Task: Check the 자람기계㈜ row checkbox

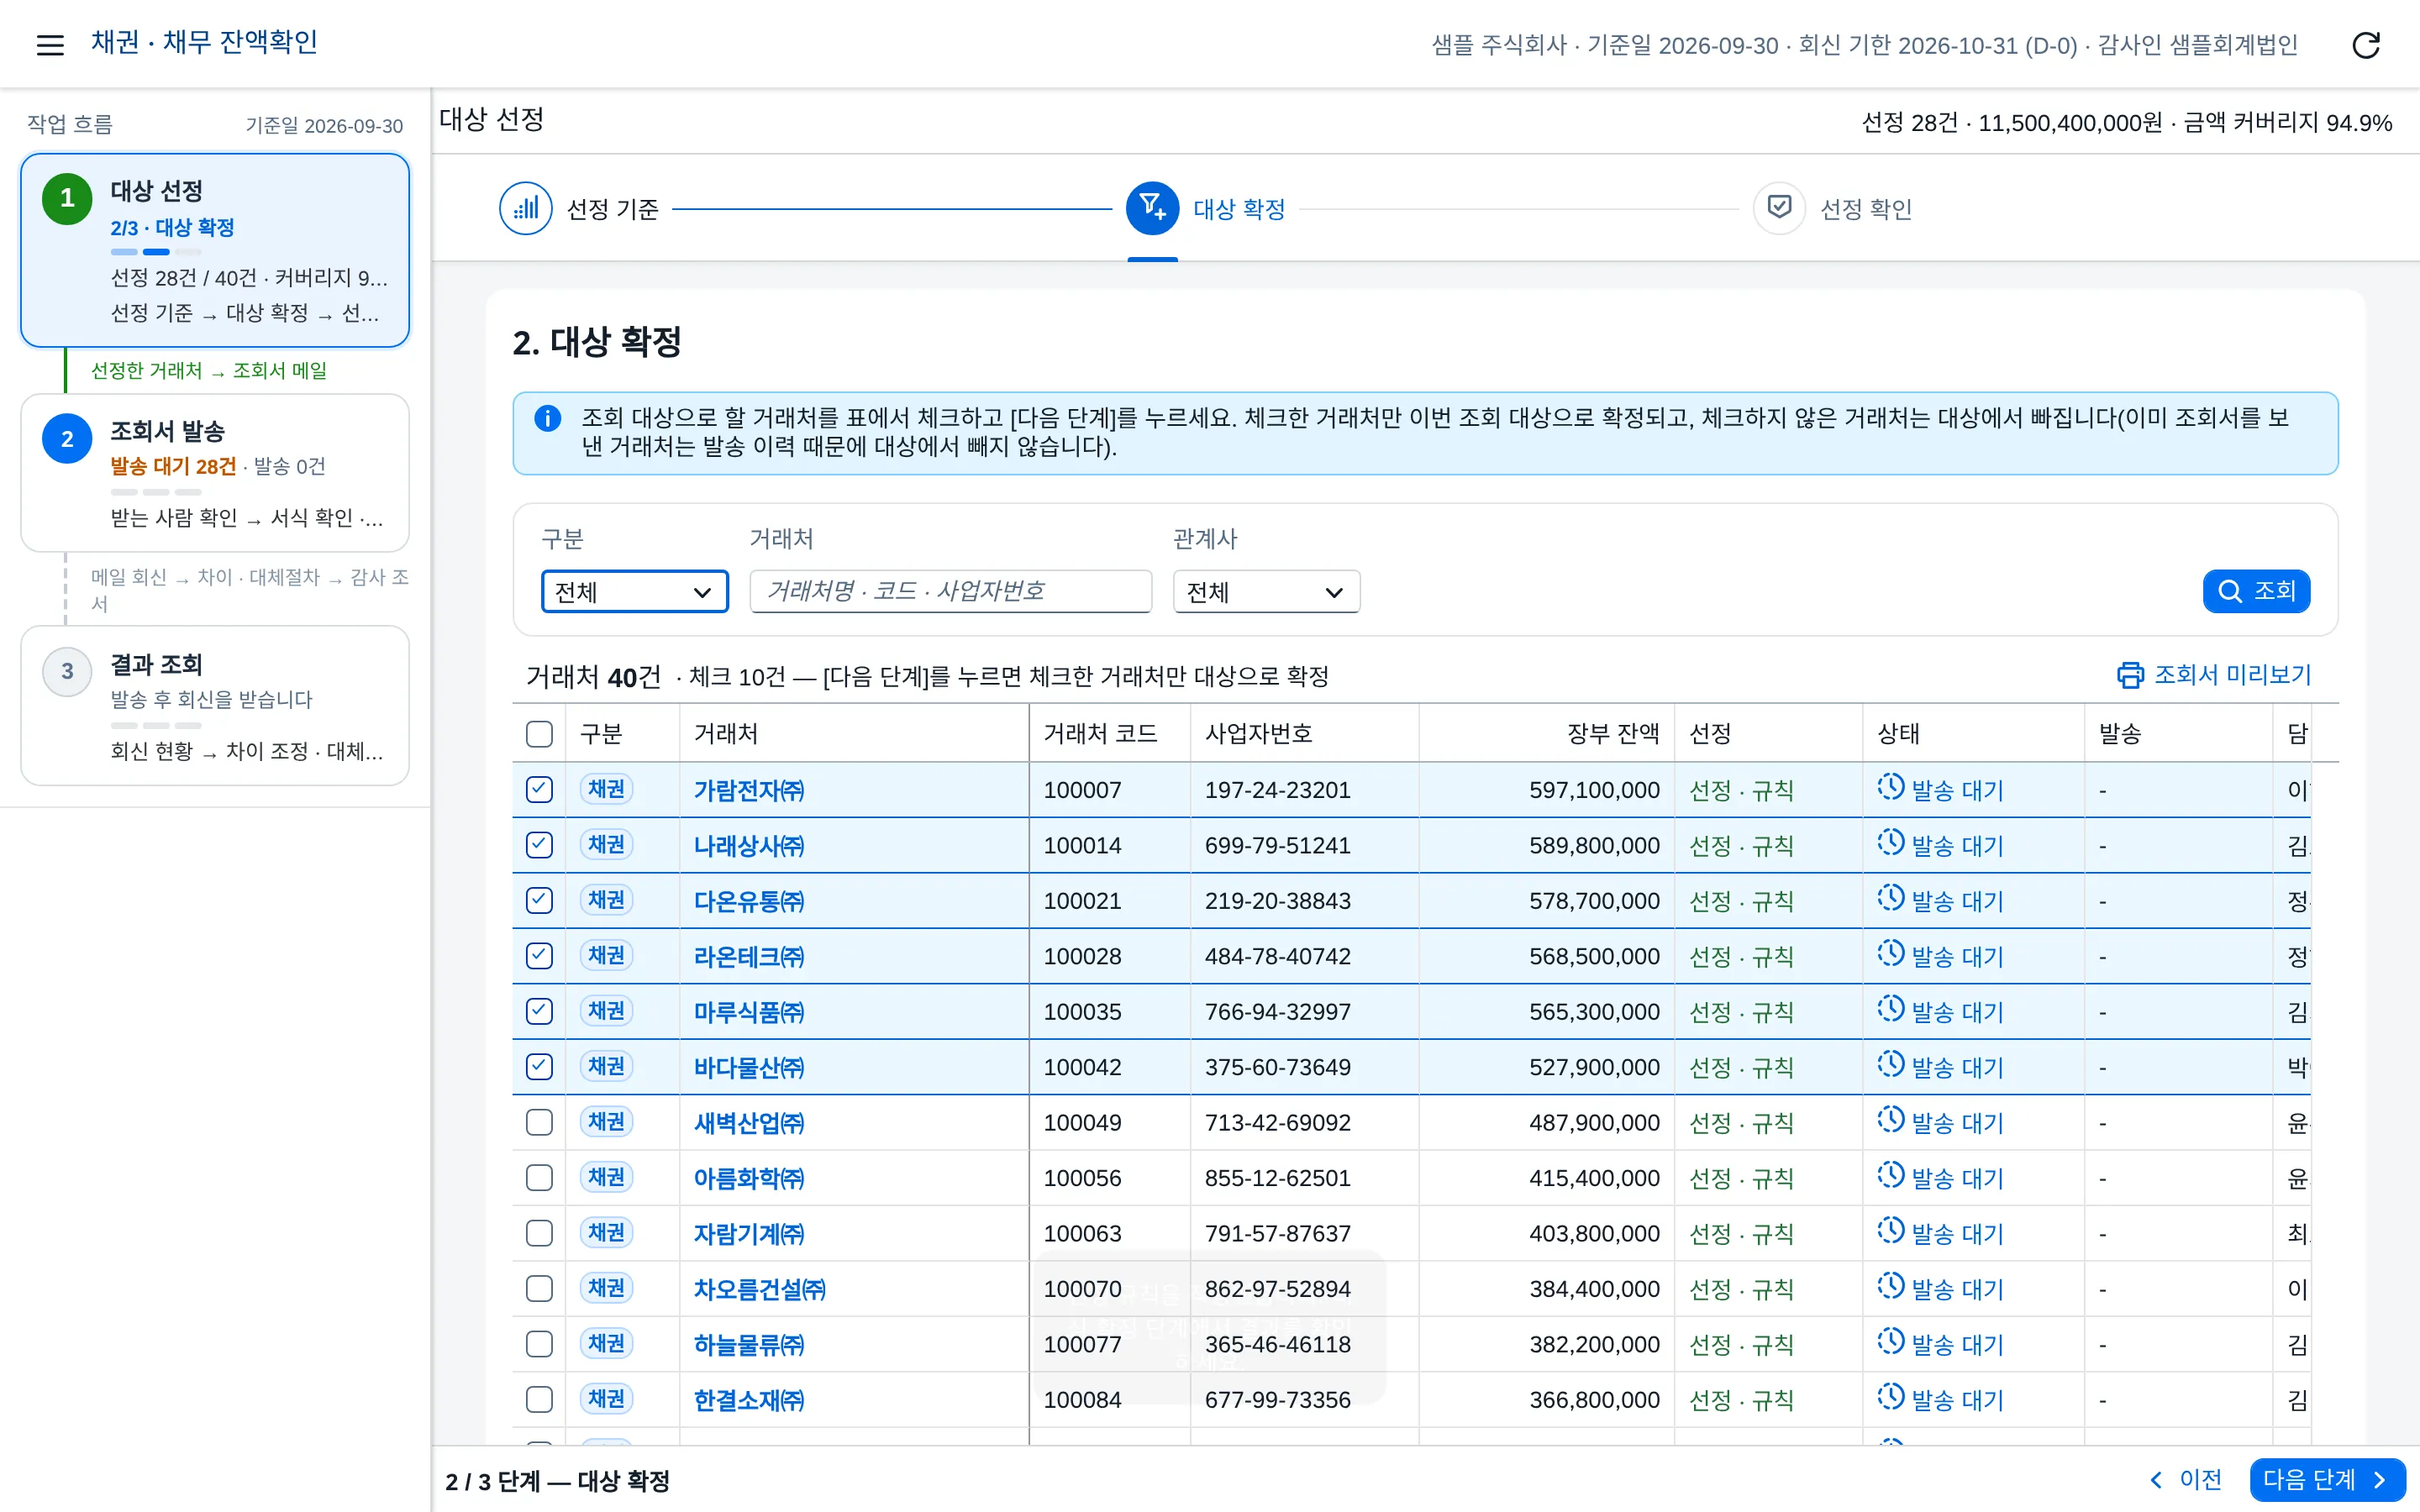Action: pos(539,1234)
